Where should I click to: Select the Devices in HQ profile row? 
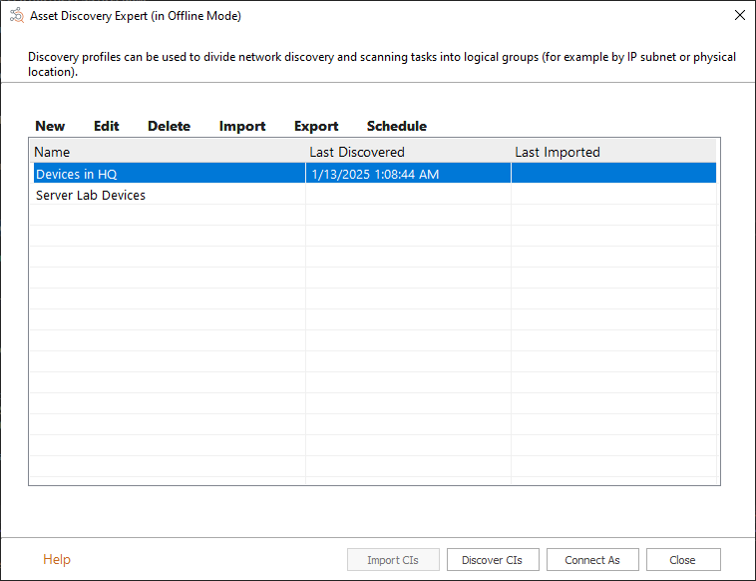coord(77,174)
